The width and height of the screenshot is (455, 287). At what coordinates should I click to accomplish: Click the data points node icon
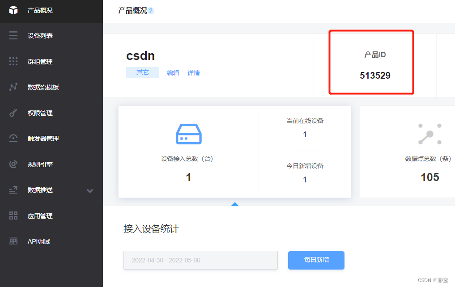pos(429,134)
